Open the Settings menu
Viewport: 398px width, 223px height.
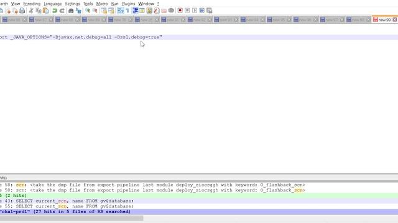click(72, 4)
